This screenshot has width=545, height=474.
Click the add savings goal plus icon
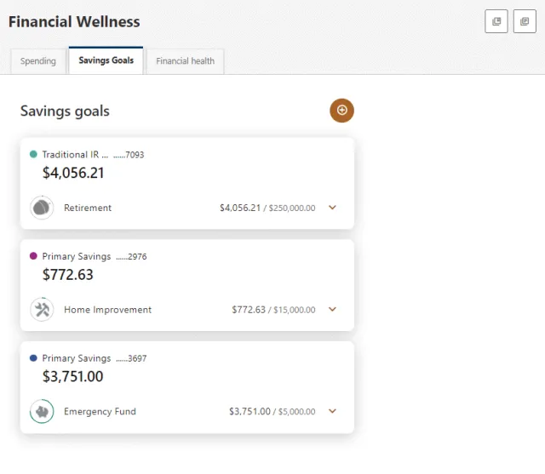pyautogui.click(x=341, y=111)
